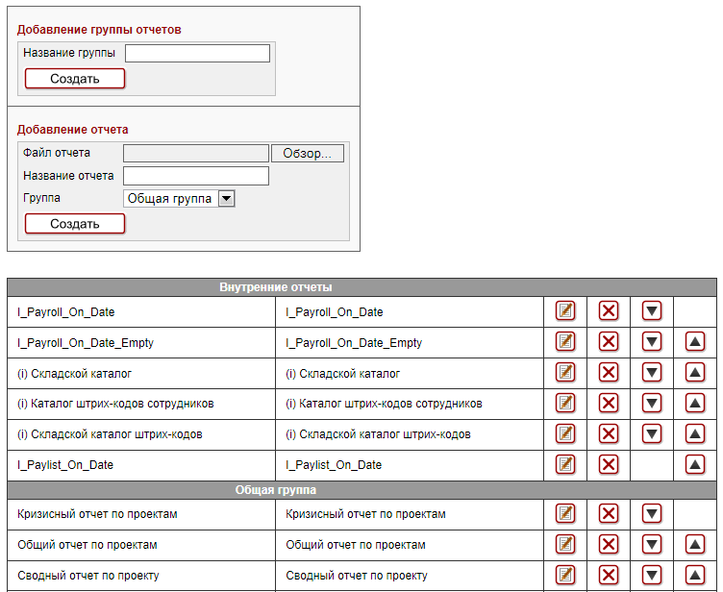Focus the Название группы text field
The height and width of the screenshot is (592, 723).
click(x=197, y=54)
